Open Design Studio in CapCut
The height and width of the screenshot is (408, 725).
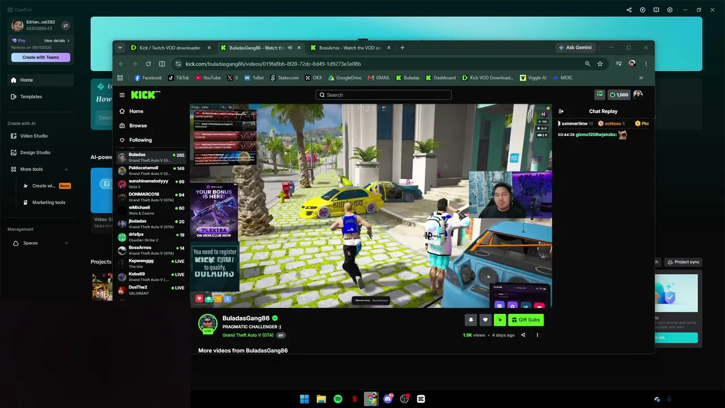(40, 152)
